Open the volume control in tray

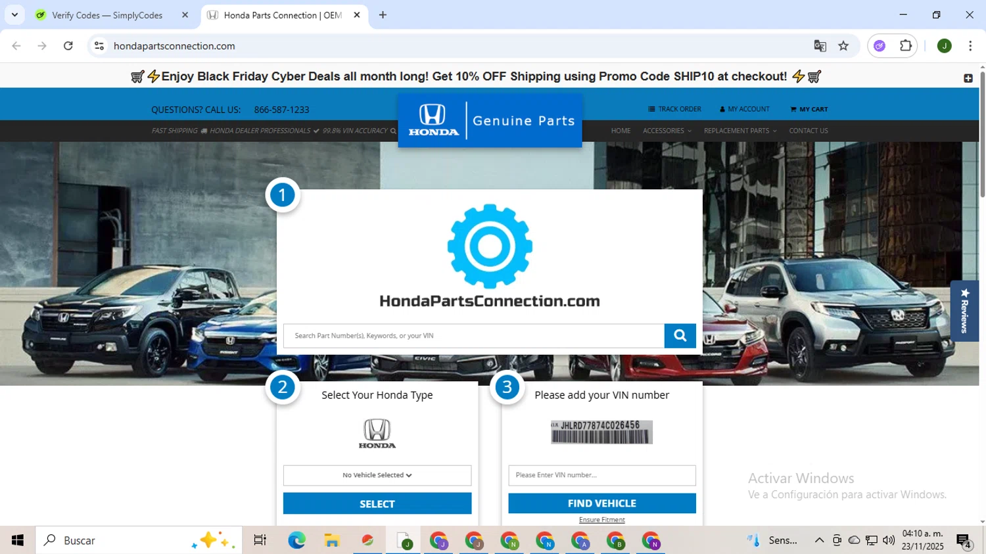click(889, 540)
